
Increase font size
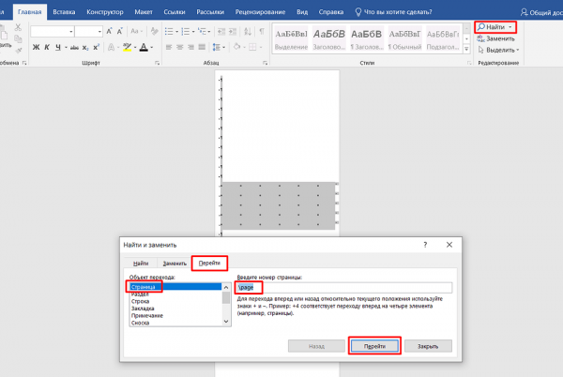pyautogui.click(x=109, y=31)
